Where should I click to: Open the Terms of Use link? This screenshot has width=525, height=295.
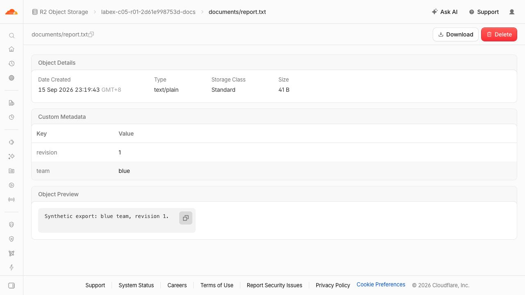(217, 285)
